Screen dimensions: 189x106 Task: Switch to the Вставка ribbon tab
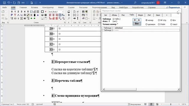[35, 7]
